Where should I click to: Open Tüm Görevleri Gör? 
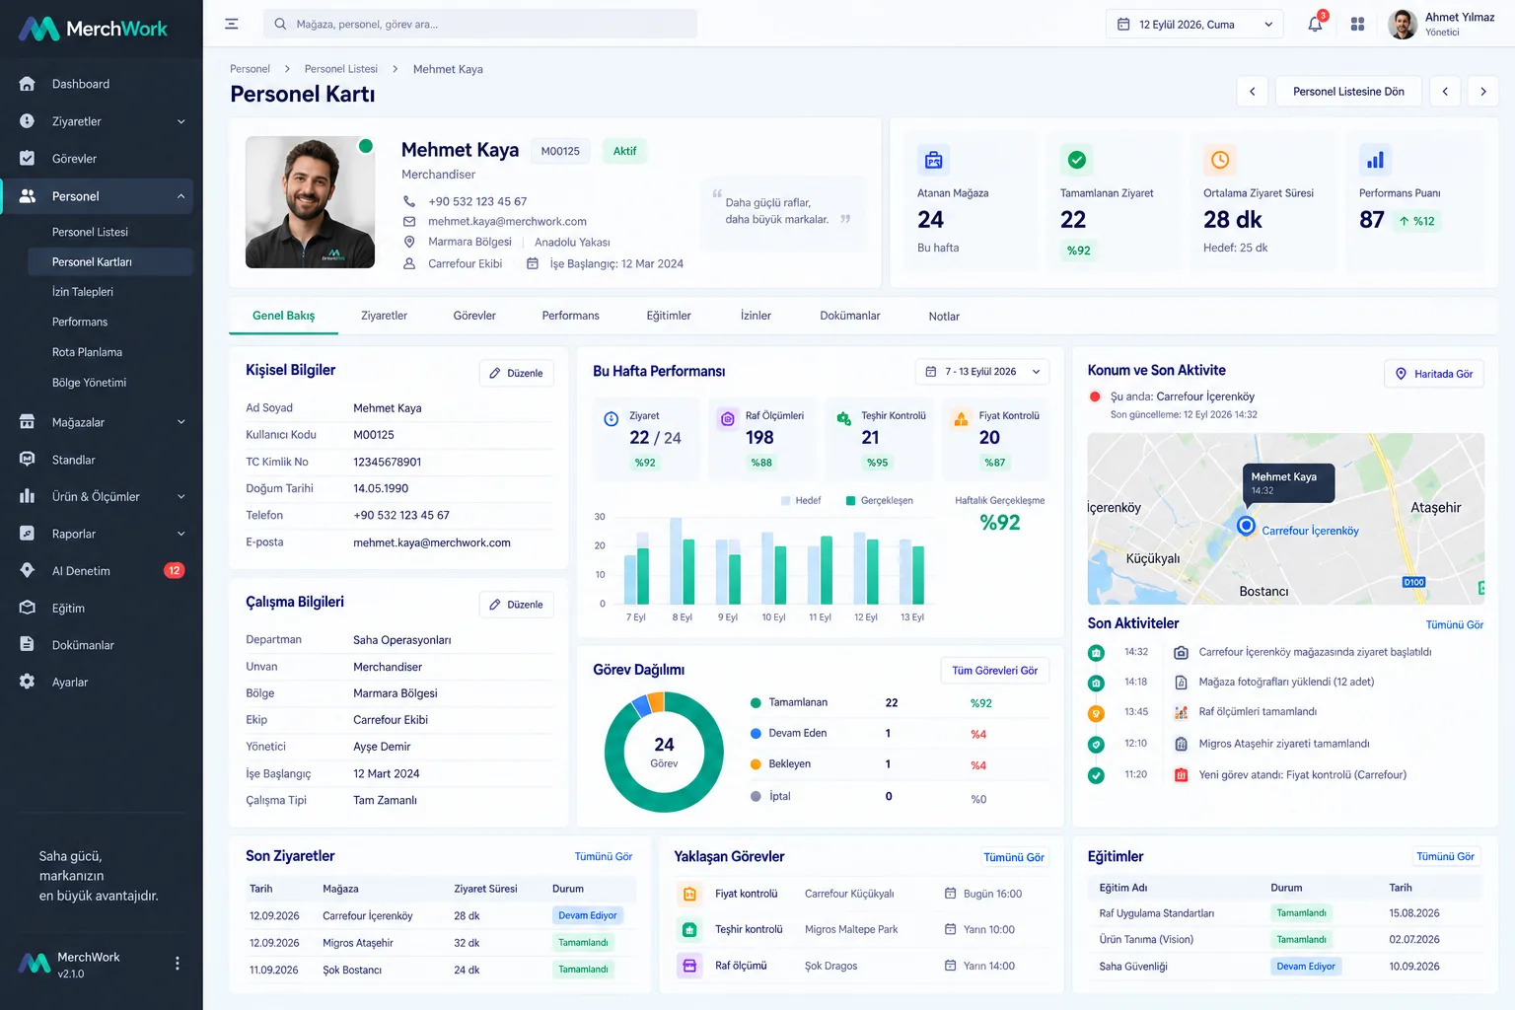(x=994, y=671)
